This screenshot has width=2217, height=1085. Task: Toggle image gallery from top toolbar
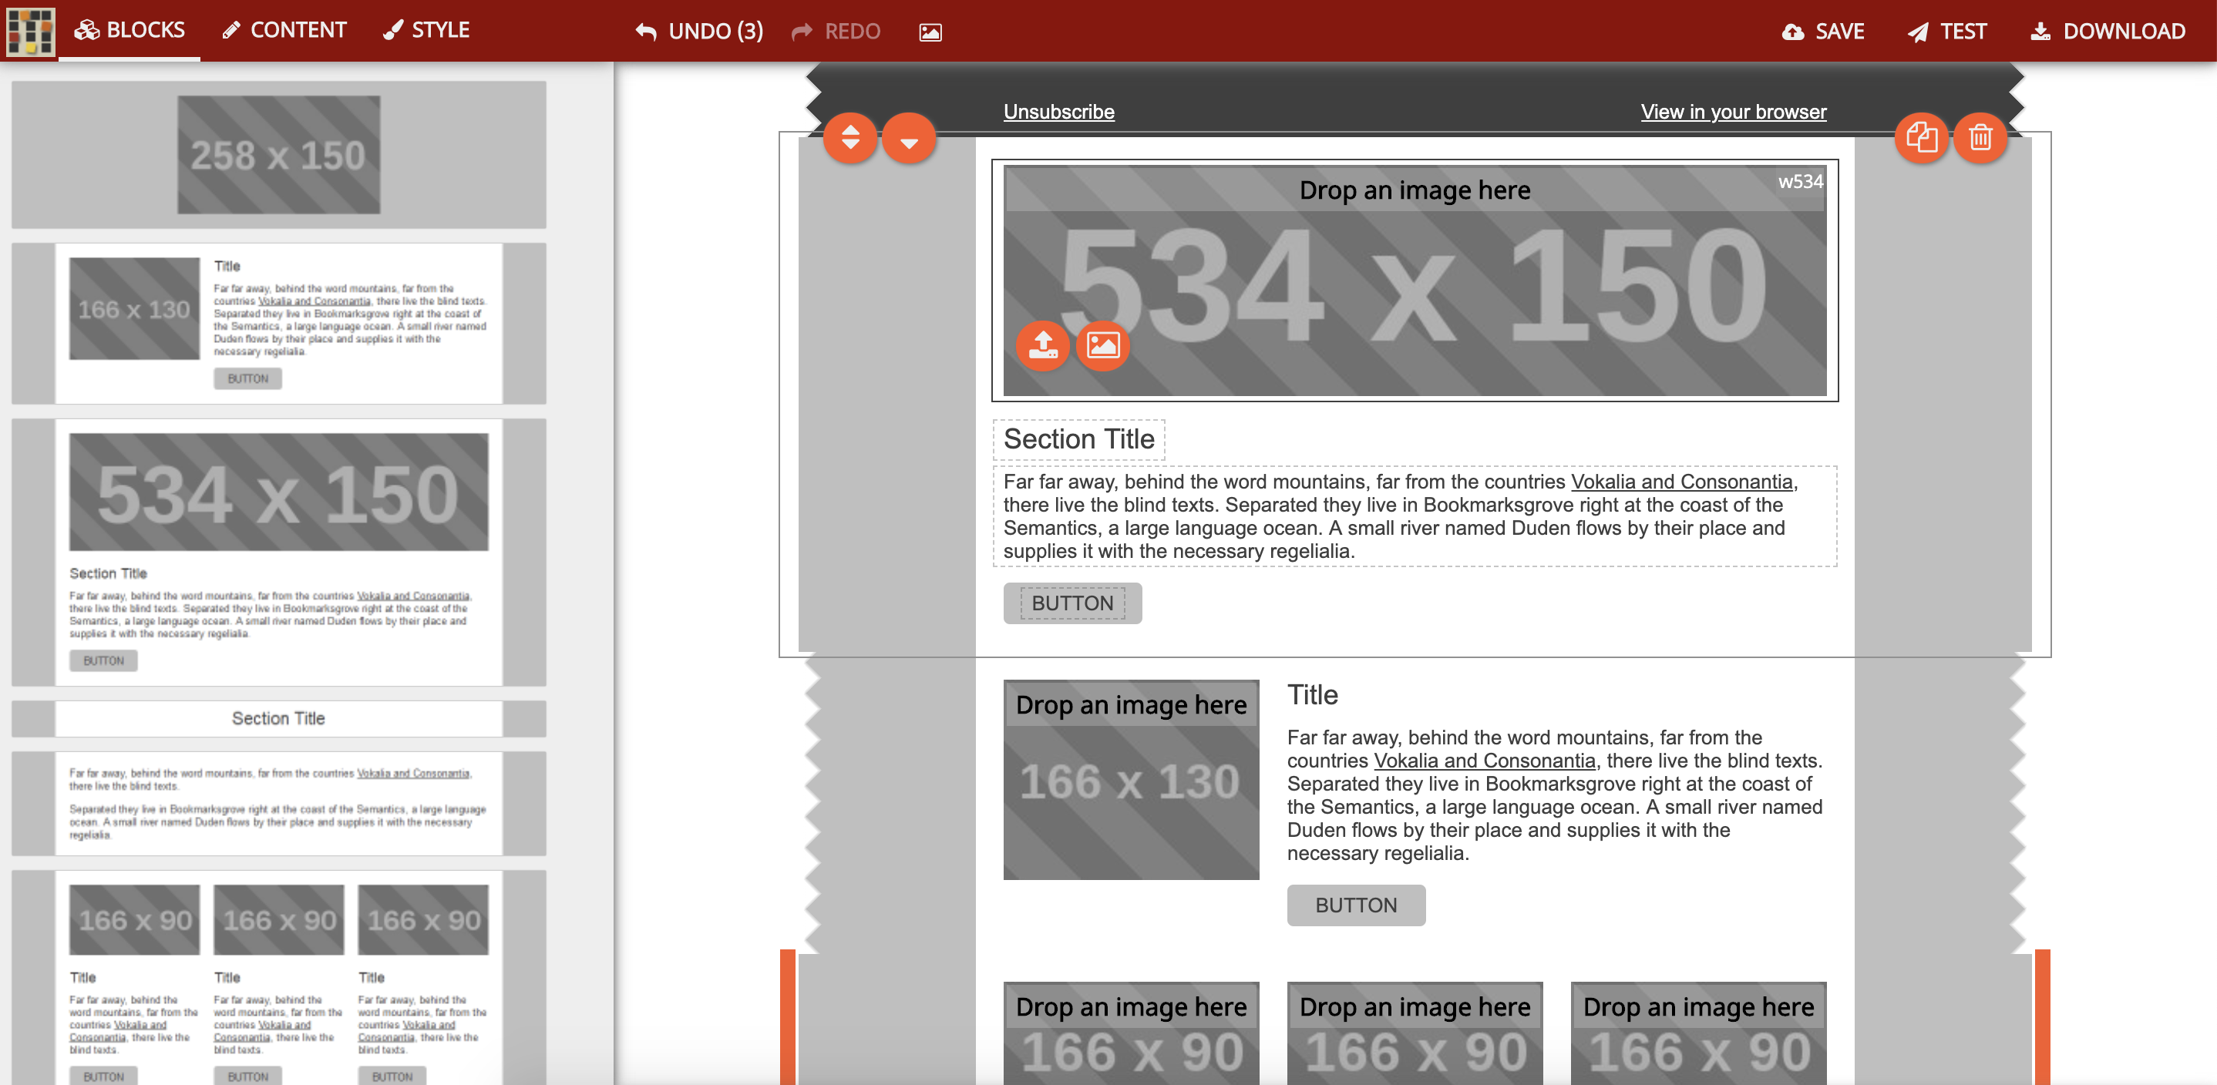tap(930, 32)
